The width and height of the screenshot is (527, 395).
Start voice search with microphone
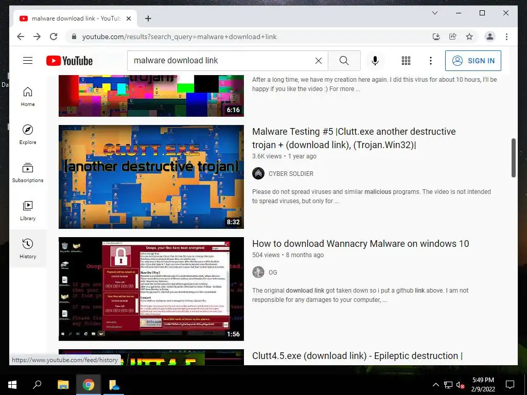coord(375,61)
